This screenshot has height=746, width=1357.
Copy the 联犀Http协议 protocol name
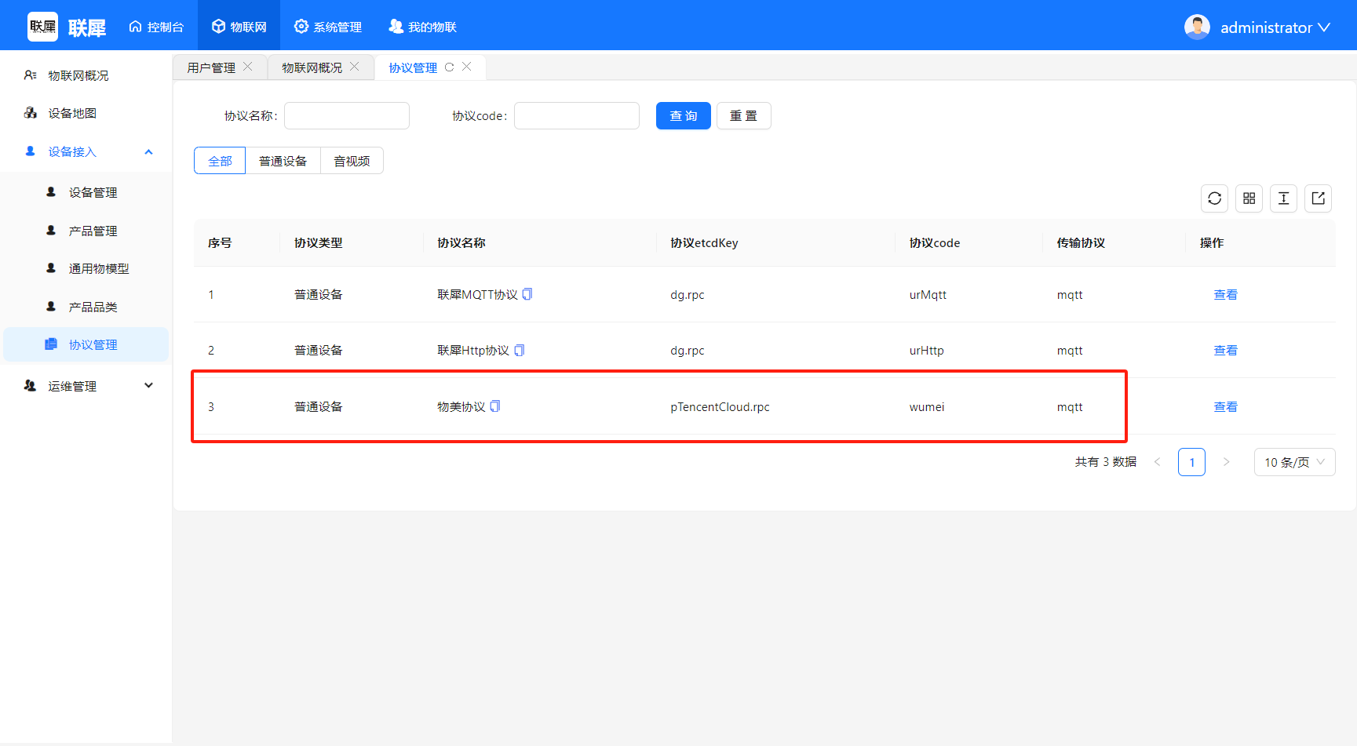point(519,350)
